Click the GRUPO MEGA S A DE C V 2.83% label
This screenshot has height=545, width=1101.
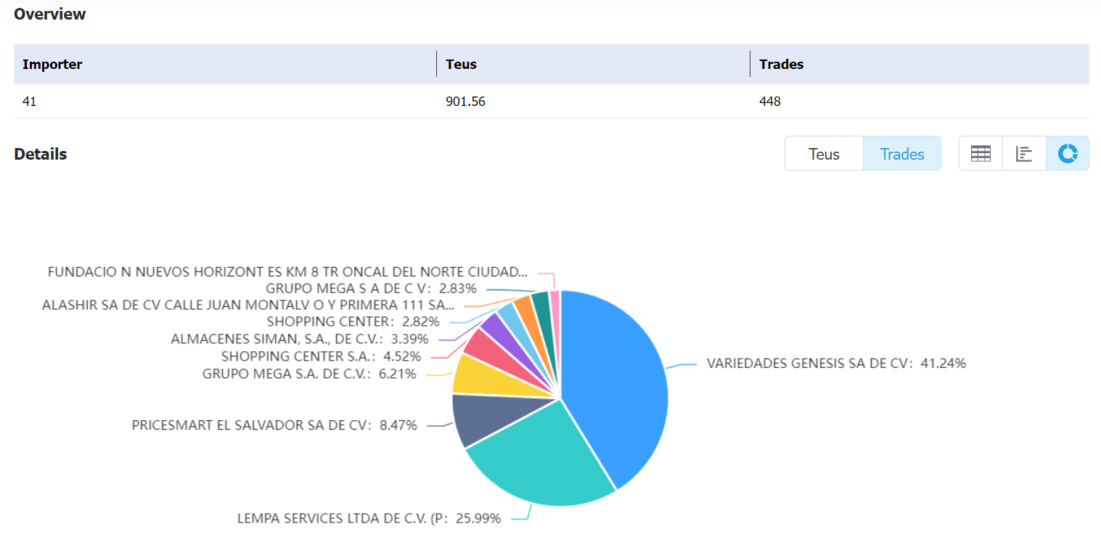[x=371, y=288]
